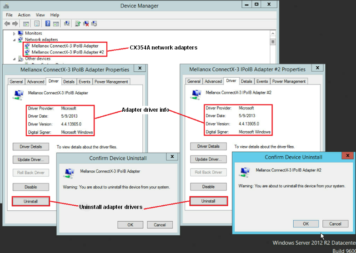Click icon beside Mellanox IPoIB Adapter #2 row
The width and height of the screenshot is (356, 253).
coord(27,52)
